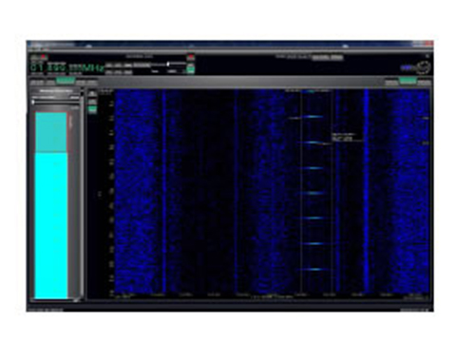This screenshot has width=456, height=342.
Task: Toggle the highlighted green tab on the left tab row
Action: pyautogui.click(x=66, y=82)
